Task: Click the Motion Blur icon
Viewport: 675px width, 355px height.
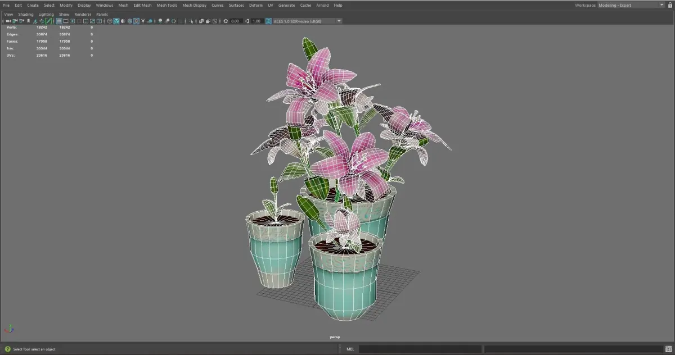Action: coord(166,21)
